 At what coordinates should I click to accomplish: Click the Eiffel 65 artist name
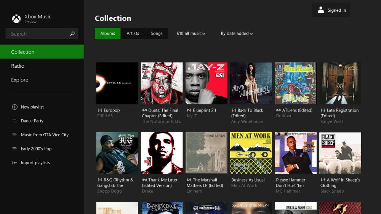pos(105,116)
